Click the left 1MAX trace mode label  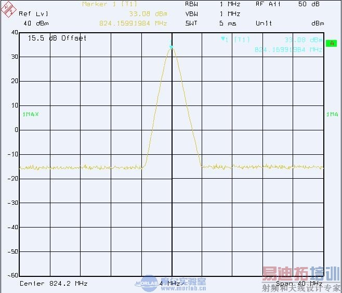click(x=31, y=114)
